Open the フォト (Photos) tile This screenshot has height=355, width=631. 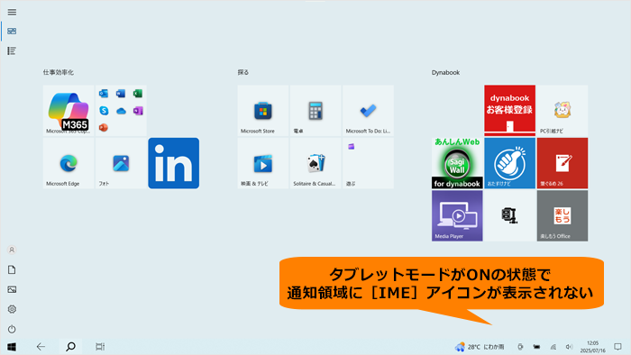121,163
